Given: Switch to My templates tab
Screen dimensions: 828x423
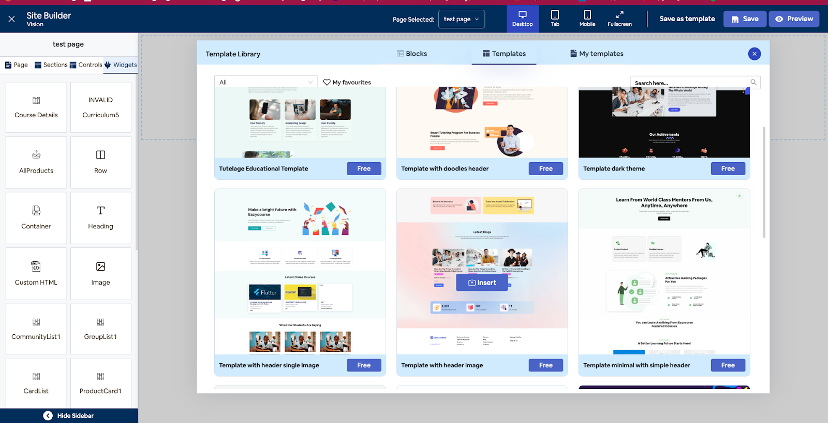Looking at the screenshot, I should tap(597, 54).
